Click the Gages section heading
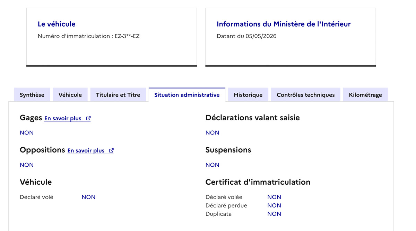 31,118
